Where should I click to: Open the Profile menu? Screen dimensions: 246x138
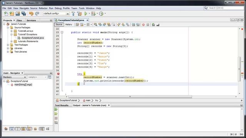click(66, 8)
